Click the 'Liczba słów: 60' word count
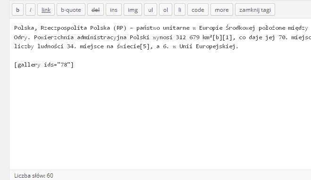The image size is (311, 180). coord(34,176)
